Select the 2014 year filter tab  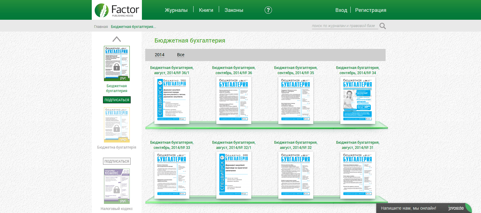tap(160, 55)
